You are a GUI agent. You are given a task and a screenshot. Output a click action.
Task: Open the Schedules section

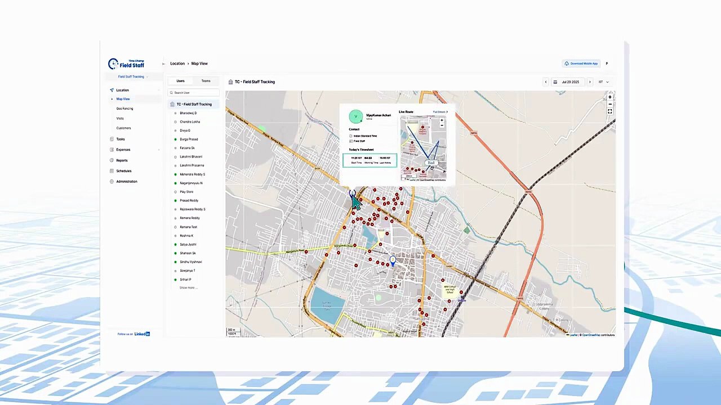124,171
